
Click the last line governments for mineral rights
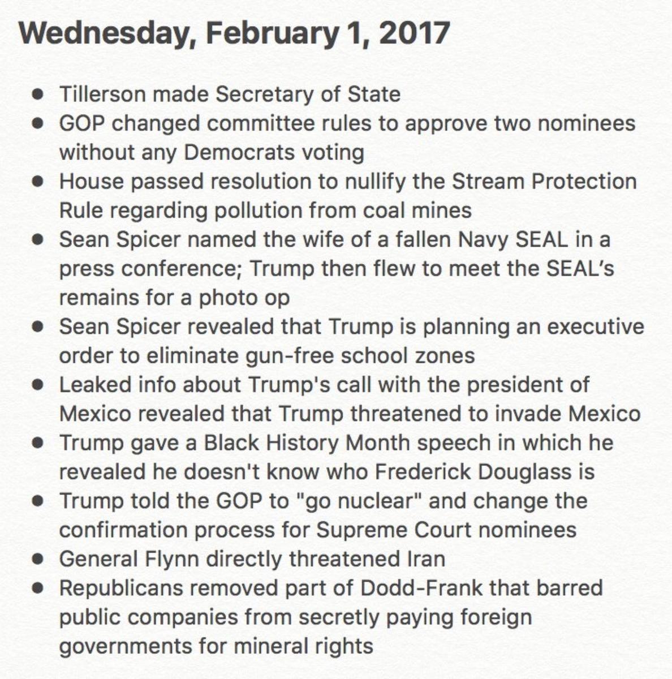click(216, 646)
